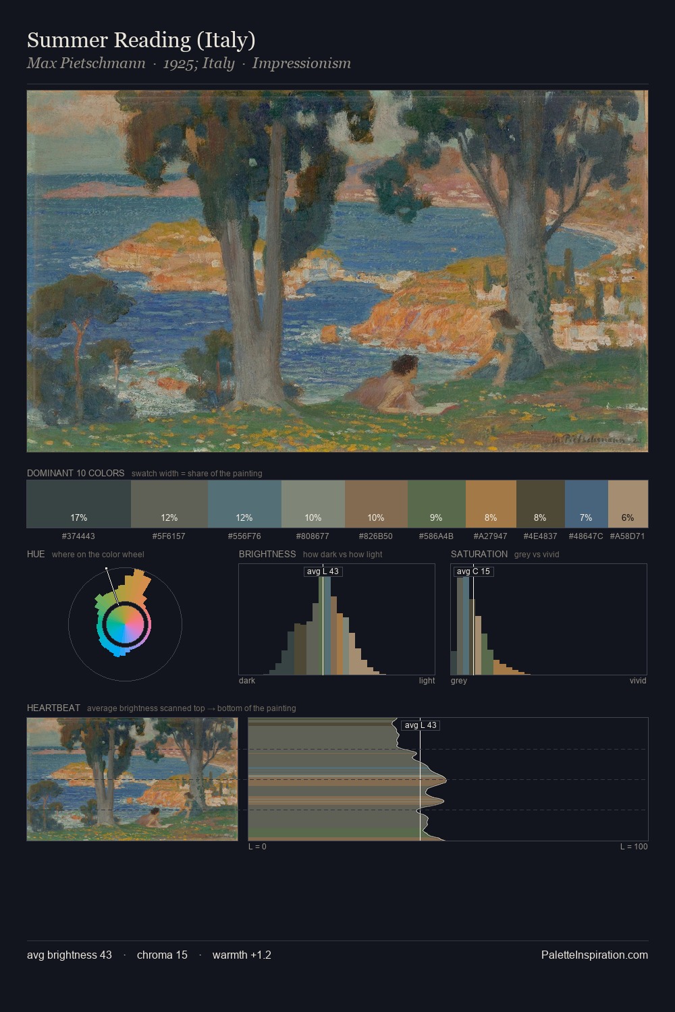Click the 'HUE' section heading
The image size is (675, 1012).
pyautogui.click(x=36, y=554)
